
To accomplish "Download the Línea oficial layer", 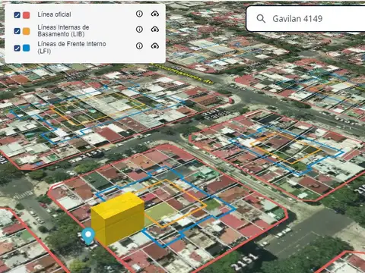I will (154, 14).
